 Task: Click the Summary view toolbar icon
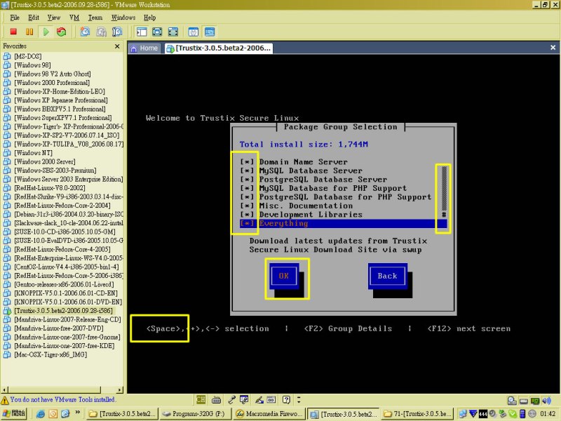194,32
